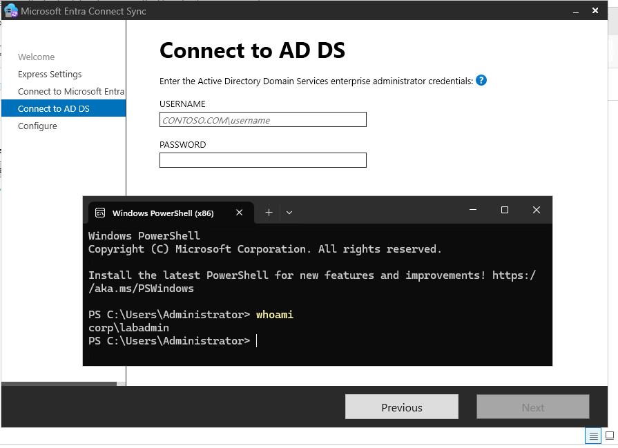Click the Next button

click(x=533, y=407)
